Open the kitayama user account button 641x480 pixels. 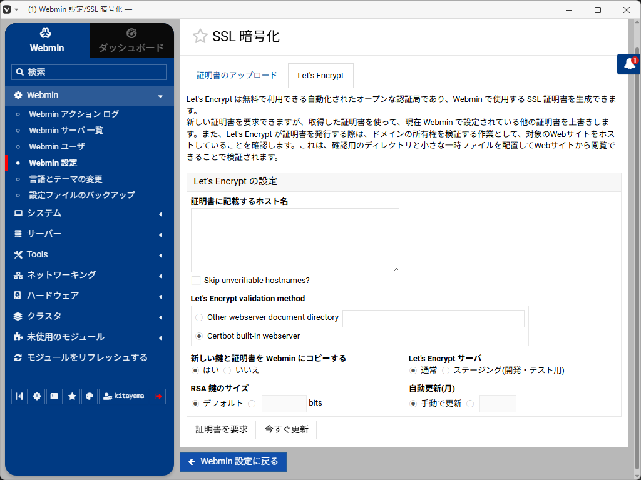(123, 396)
